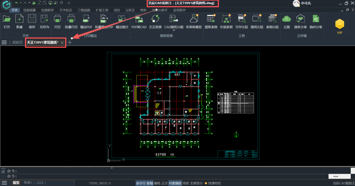
Task: Switch to 2222 layout tab
Action: point(40,183)
